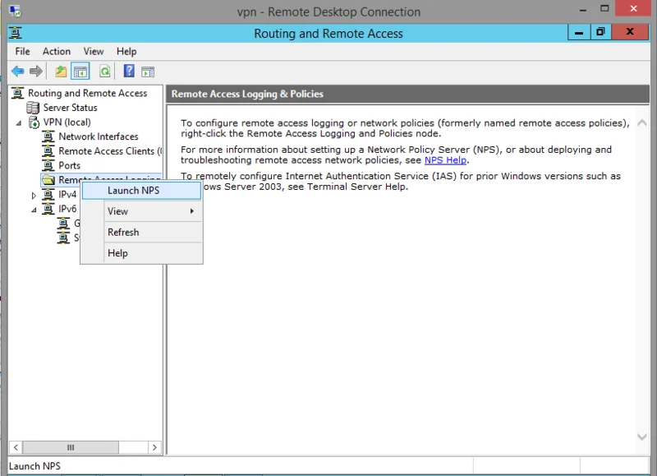The height and width of the screenshot is (476, 657).
Task: Open the File menu
Action: click(23, 51)
